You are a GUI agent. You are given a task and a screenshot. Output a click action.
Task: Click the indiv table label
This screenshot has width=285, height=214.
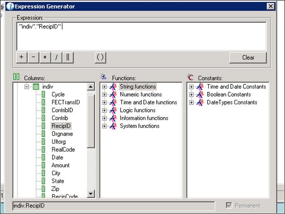pyautogui.click(x=48, y=86)
